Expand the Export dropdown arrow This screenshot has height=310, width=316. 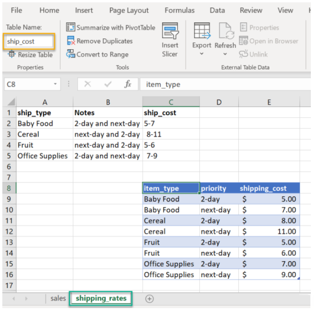(x=202, y=54)
